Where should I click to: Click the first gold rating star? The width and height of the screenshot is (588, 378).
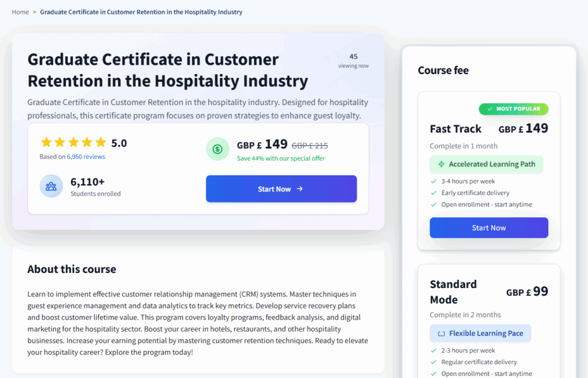point(47,142)
